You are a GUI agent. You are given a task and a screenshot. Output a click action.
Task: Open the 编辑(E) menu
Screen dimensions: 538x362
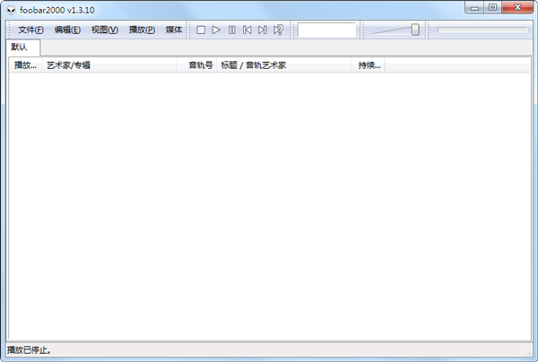point(67,30)
